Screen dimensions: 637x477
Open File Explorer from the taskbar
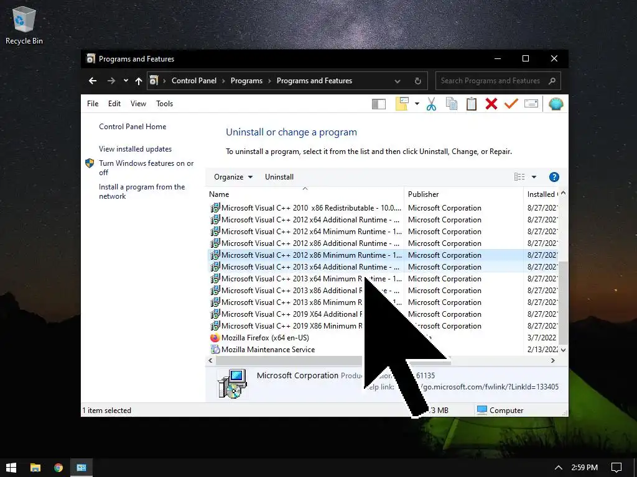coord(35,468)
